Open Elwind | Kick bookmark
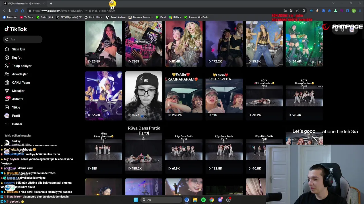 point(45,17)
